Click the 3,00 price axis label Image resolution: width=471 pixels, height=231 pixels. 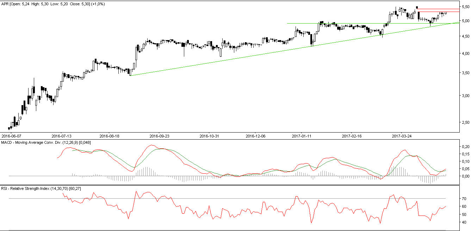[465, 96]
